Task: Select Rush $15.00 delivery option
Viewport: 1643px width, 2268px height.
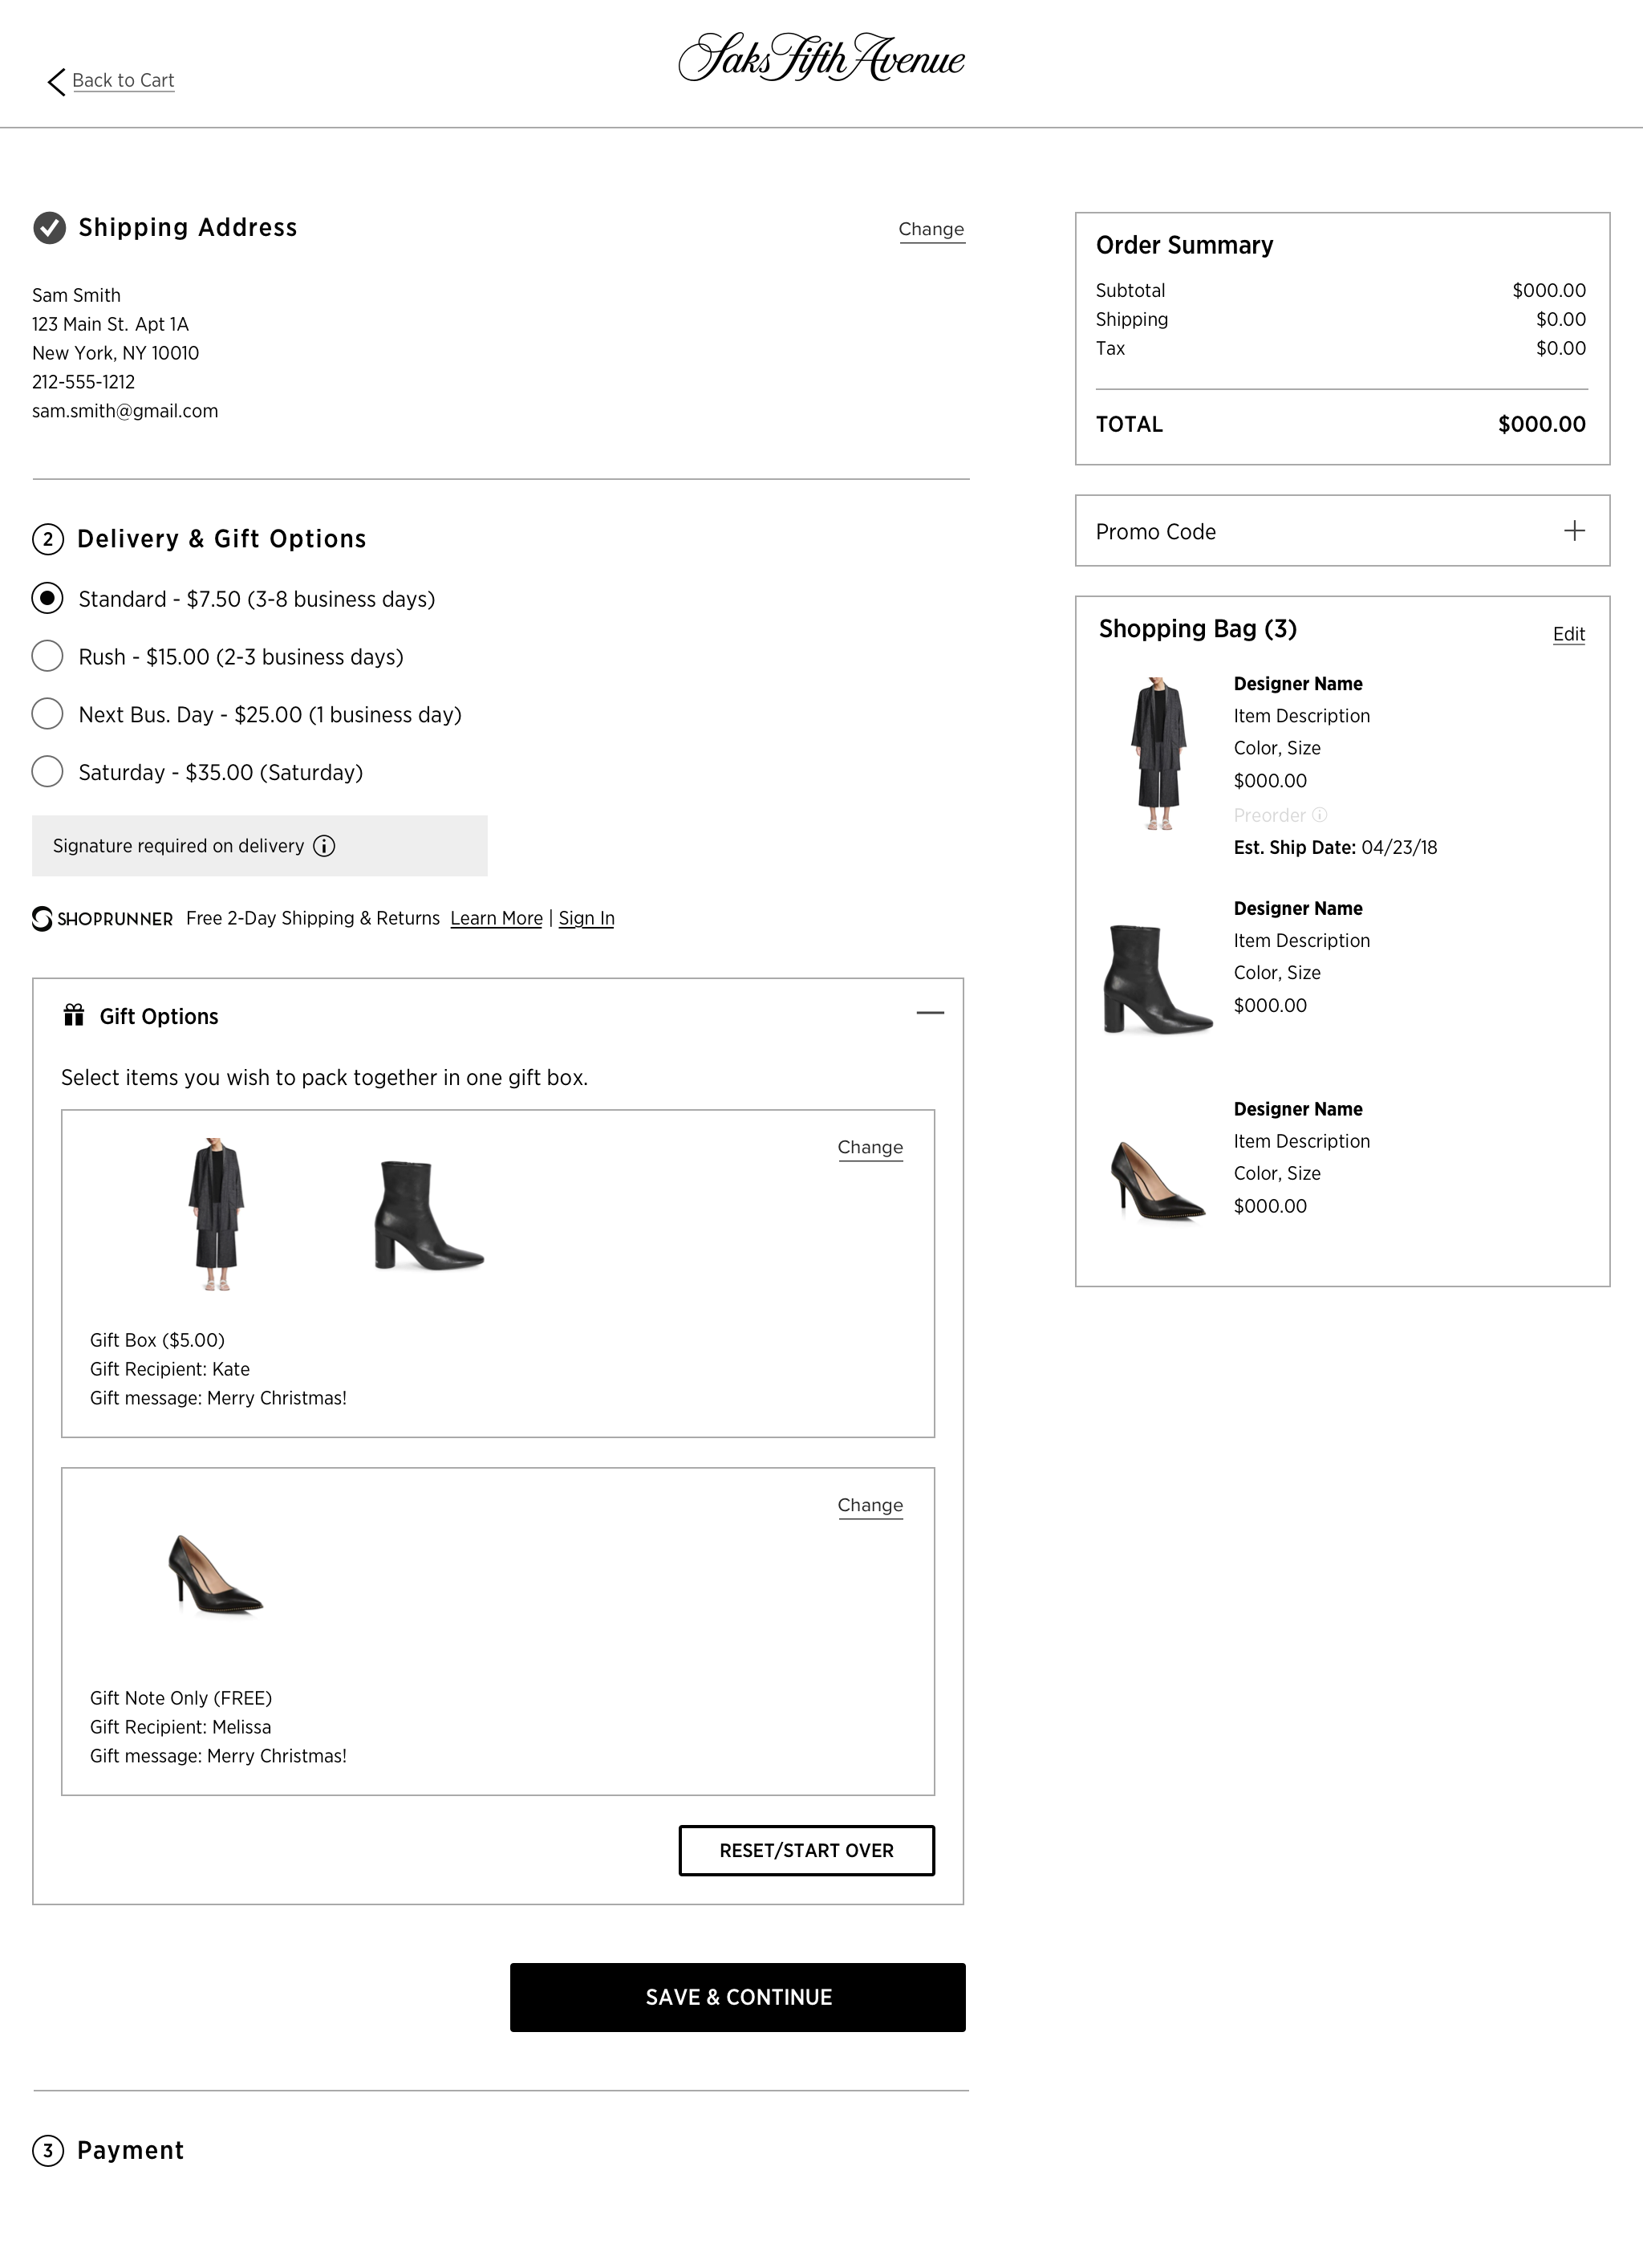Action: pyautogui.click(x=47, y=656)
